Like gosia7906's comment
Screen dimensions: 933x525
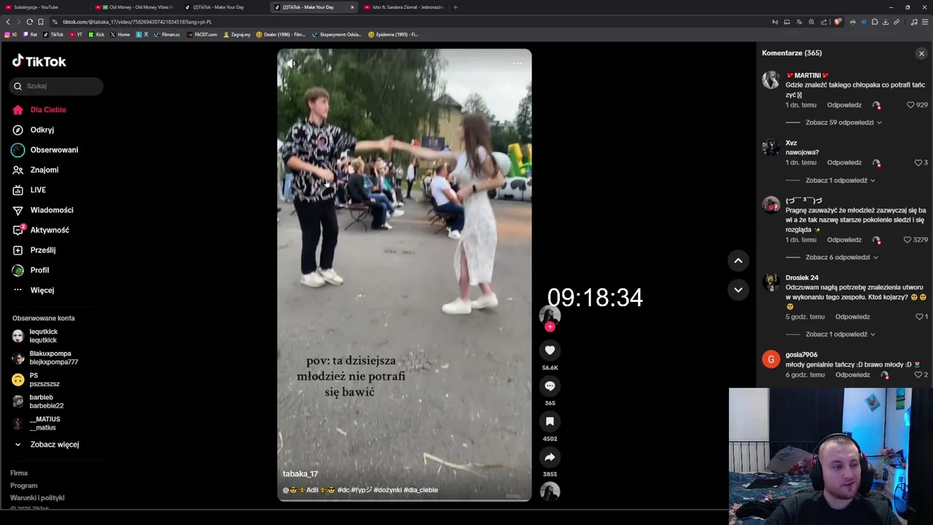click(918, 375)
